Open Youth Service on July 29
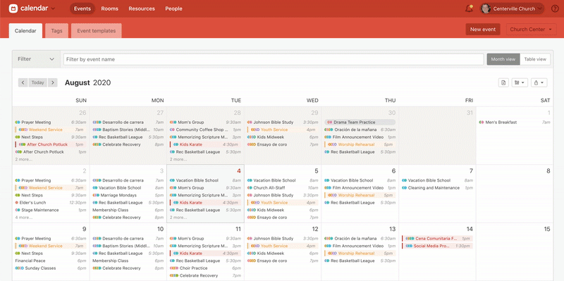Image resolution: width=564 pixels, height=281 pixels. (283, 130)
